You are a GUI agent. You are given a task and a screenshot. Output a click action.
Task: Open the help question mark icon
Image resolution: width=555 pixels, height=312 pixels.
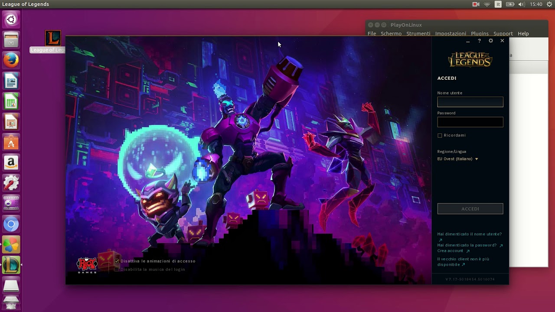(x=479, y=41)
